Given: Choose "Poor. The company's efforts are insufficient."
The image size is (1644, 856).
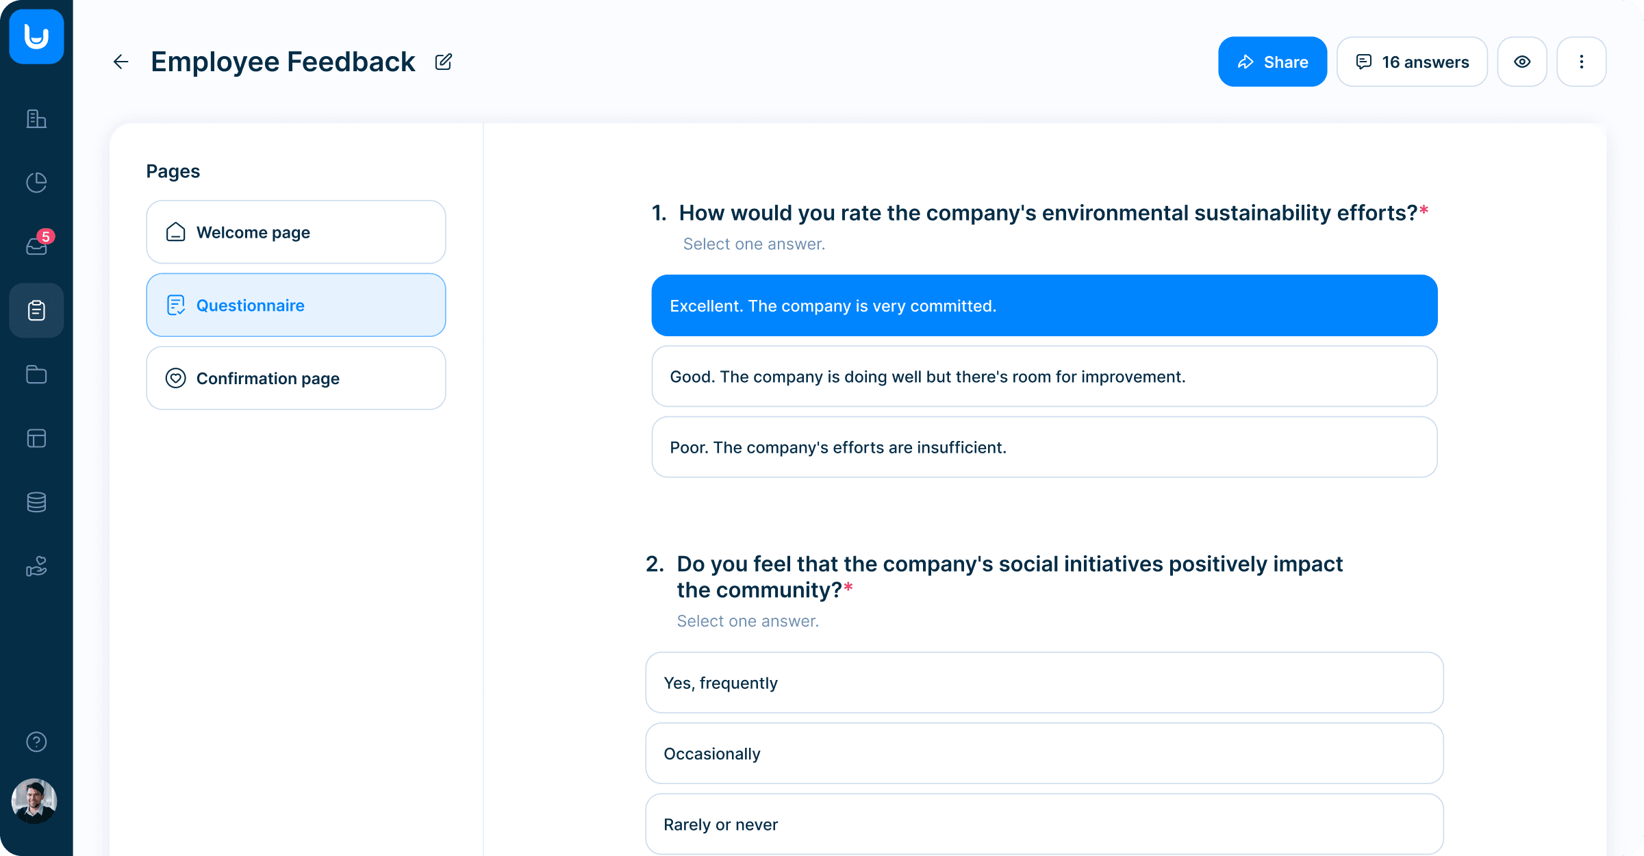Looking at the screenshot, I should point(1044,446).
